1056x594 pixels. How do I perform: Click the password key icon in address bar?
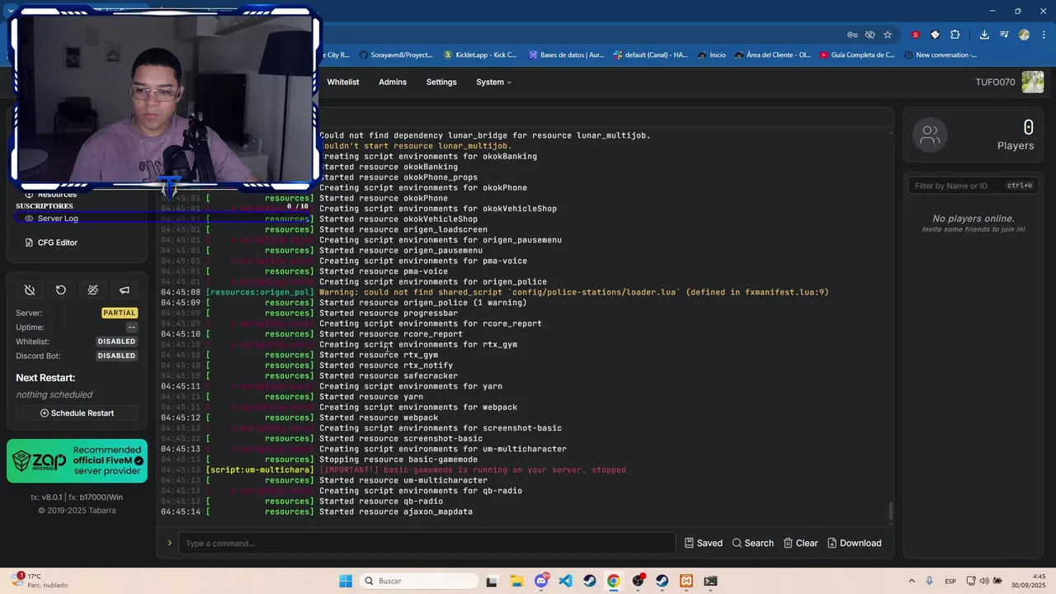(852, 35)
